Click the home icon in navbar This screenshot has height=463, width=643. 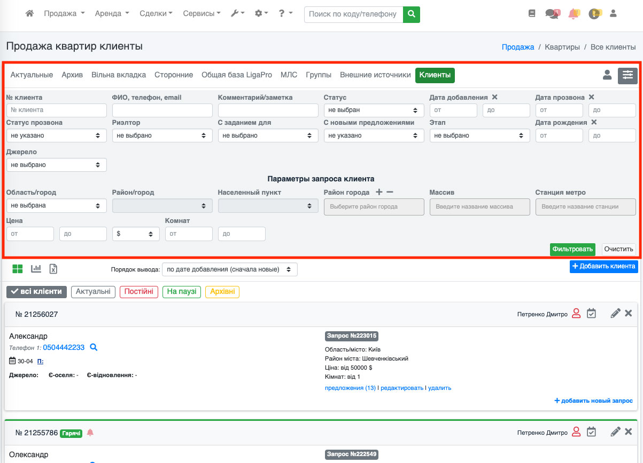[29, 13]
